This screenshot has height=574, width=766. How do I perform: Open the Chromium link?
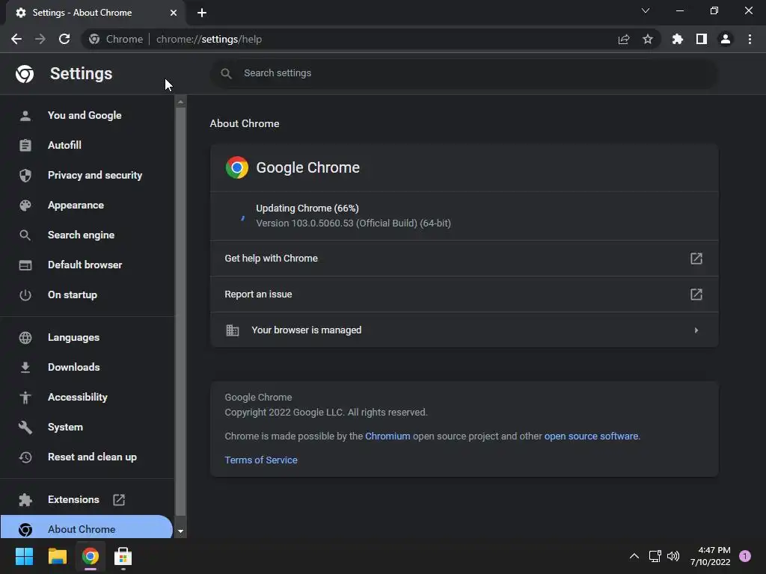(x=387, y=436)
